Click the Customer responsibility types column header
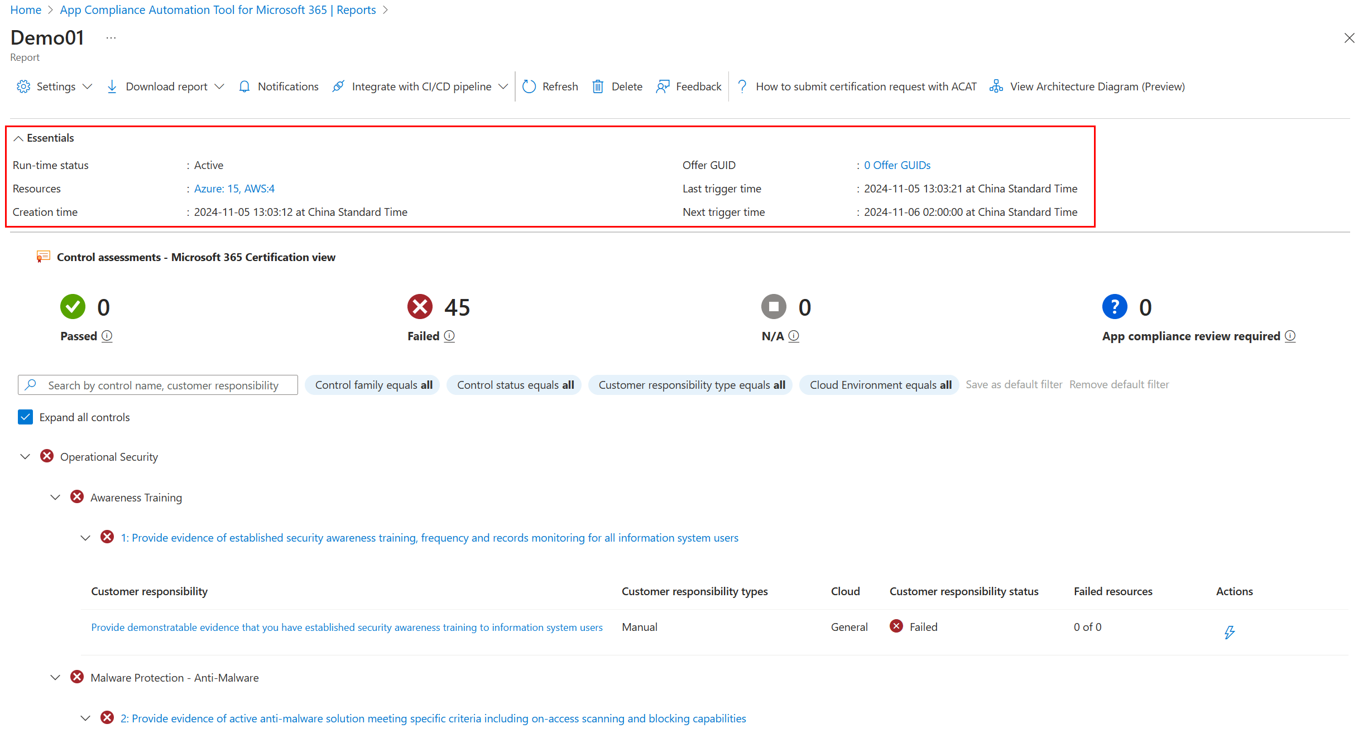1363x743 pixels. click(694, 591)
